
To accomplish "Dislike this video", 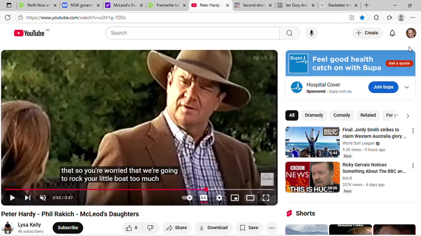I will click(150, 228).
